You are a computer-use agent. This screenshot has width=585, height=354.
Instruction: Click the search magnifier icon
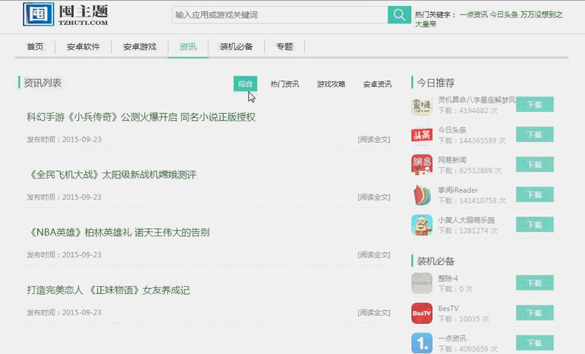click(x=399, y=15)
